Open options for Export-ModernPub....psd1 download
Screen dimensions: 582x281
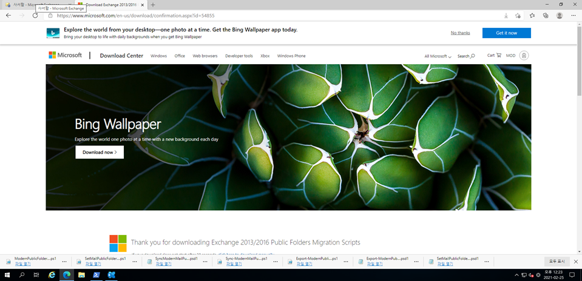tap(416, 262)
